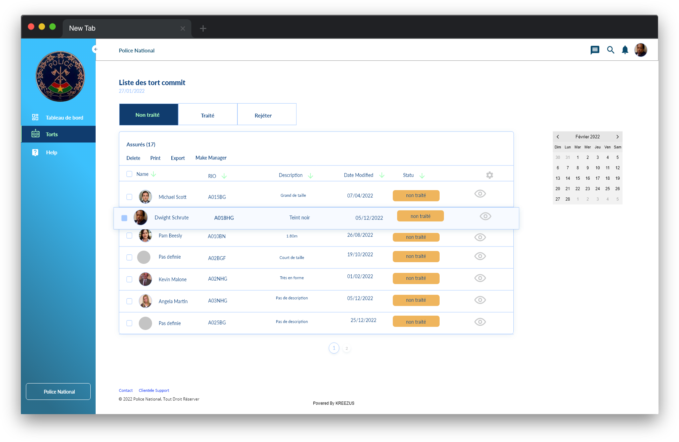Toggle the select-all checkbox beside Name
Screen dimensions: 679x442
point(129,174)
